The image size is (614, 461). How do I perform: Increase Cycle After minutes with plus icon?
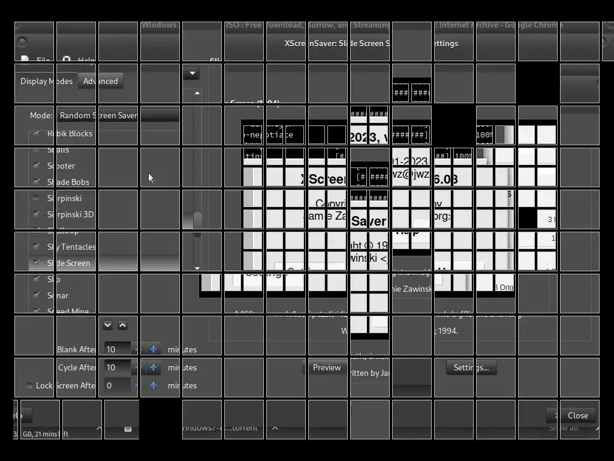(153, 367)
